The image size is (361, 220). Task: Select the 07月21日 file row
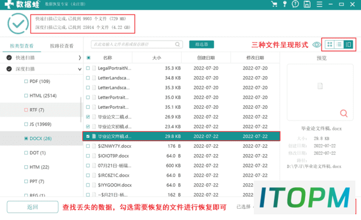182,165
